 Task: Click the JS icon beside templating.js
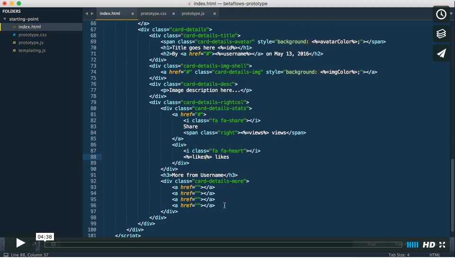14,50
